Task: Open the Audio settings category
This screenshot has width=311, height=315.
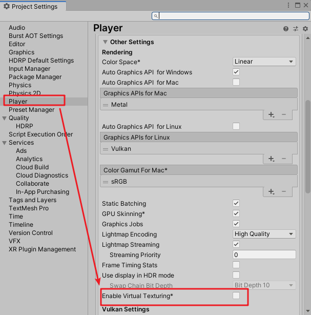Action: [17, 28]
